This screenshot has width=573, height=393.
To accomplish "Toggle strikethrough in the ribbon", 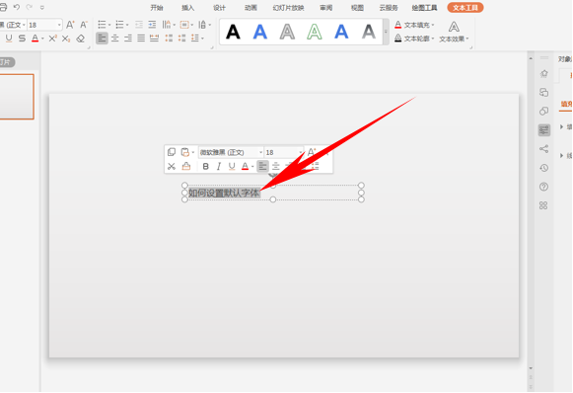I will (22, 39).
